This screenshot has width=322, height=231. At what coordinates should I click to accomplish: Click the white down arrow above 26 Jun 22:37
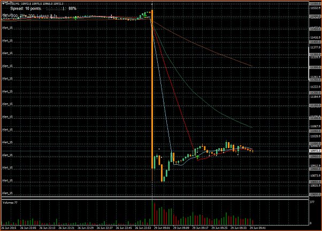click(x=111, y=16)
